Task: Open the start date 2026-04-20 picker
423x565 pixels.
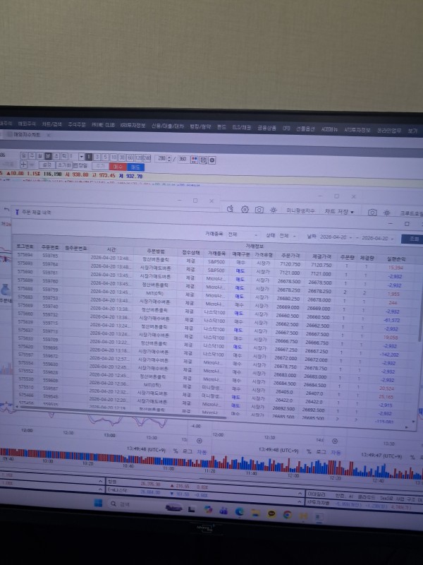Action: point(336,237)
